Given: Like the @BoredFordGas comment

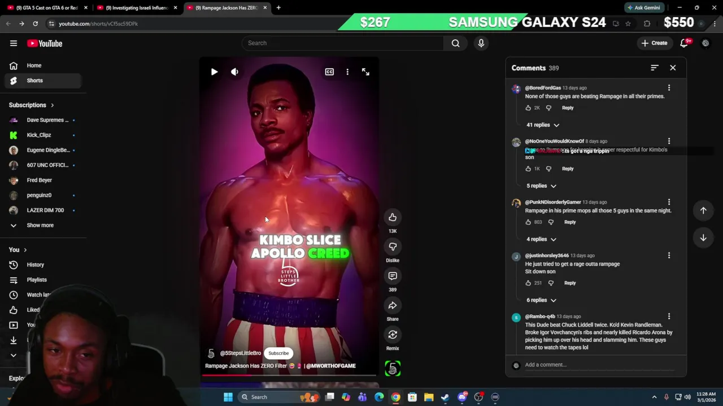Looking at the screenshot, I should click(528, 108).
